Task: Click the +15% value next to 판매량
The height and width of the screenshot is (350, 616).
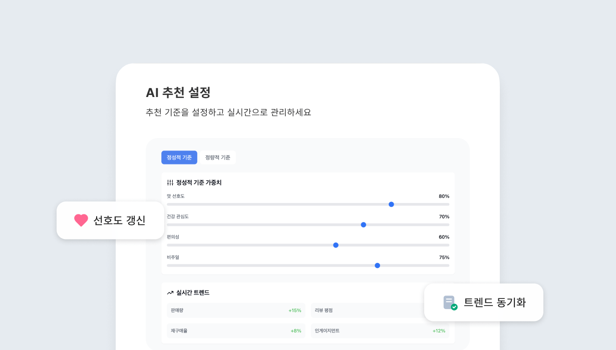Action: 296,310
